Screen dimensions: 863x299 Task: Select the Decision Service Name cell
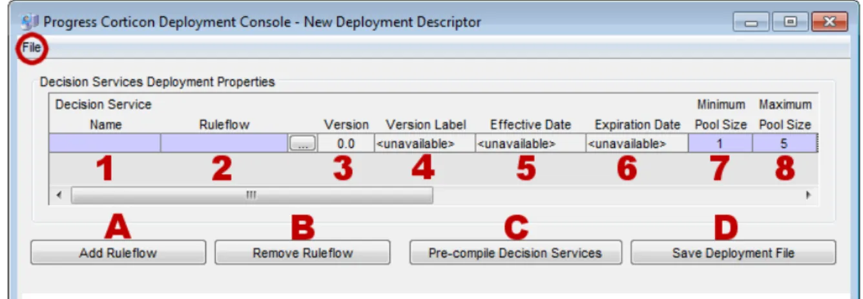[105, 144]
